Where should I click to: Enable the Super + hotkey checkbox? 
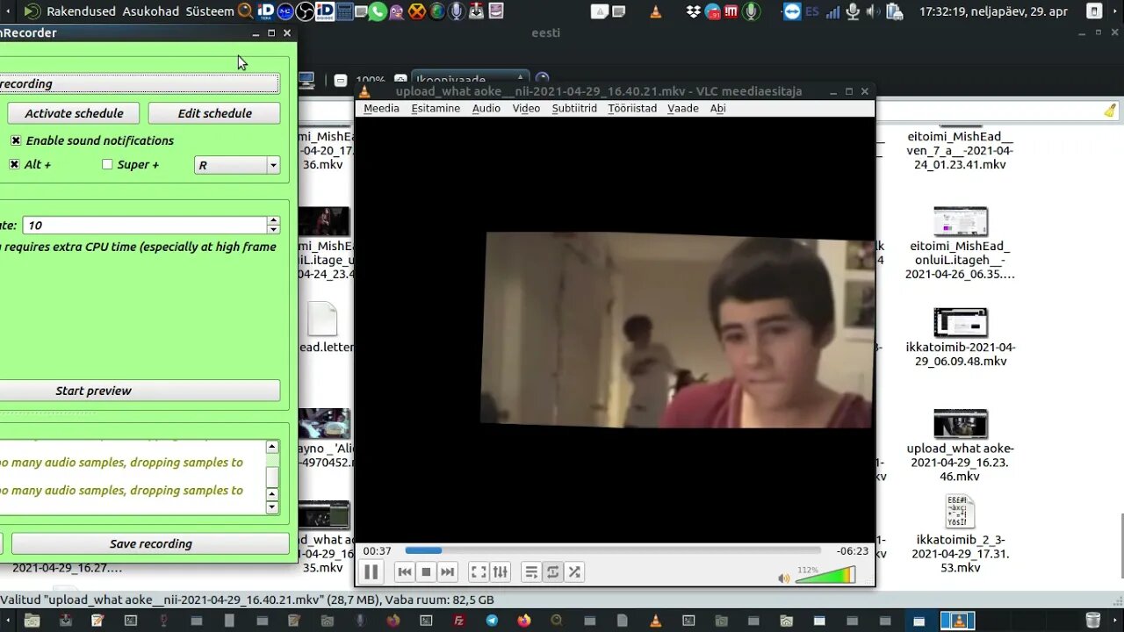pos(107,164)
